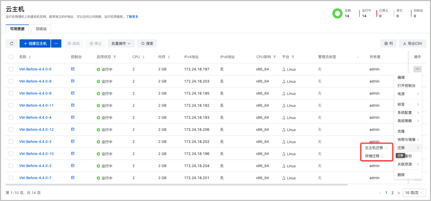Screen dimensions: 431x201
Task: Click the refresh list icon
Action: tap(11, 43)
